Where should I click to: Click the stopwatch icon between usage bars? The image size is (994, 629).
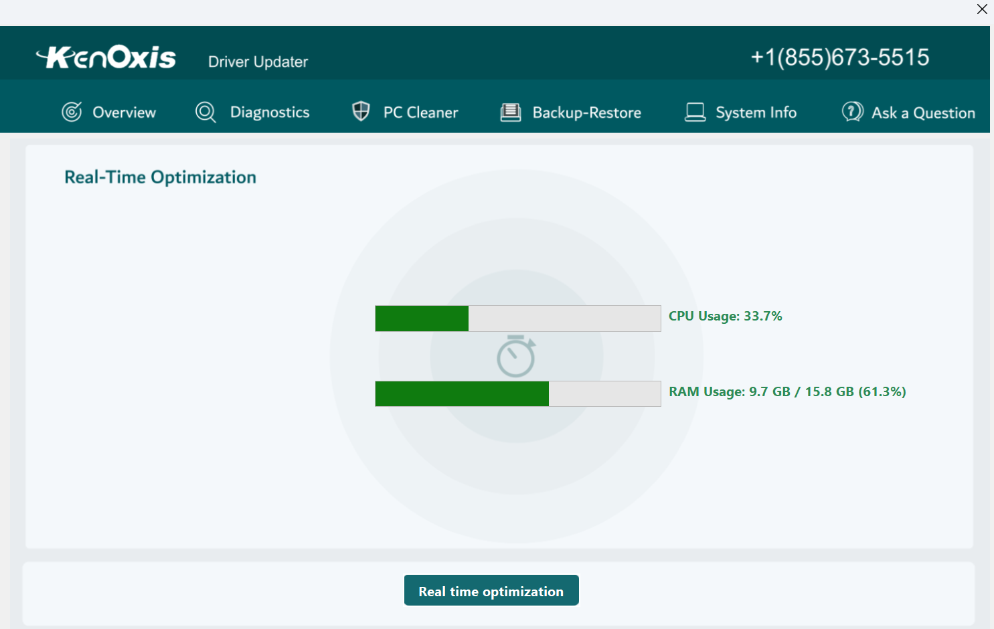(517, 357)
